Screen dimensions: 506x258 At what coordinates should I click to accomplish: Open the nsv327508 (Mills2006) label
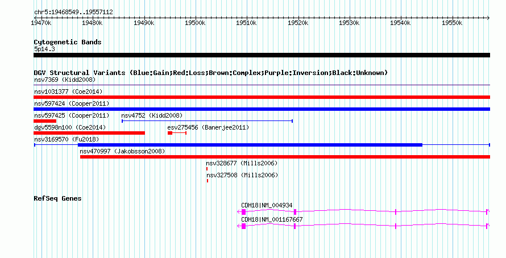click(x=242, y=175)
